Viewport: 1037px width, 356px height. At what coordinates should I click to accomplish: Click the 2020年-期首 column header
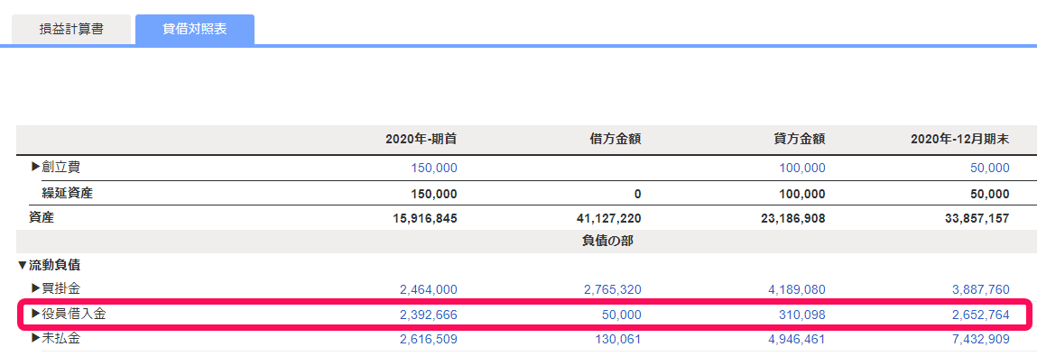point(421,139)
